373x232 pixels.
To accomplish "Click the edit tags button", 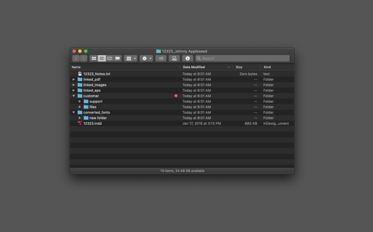I will [x=161, y=58].
